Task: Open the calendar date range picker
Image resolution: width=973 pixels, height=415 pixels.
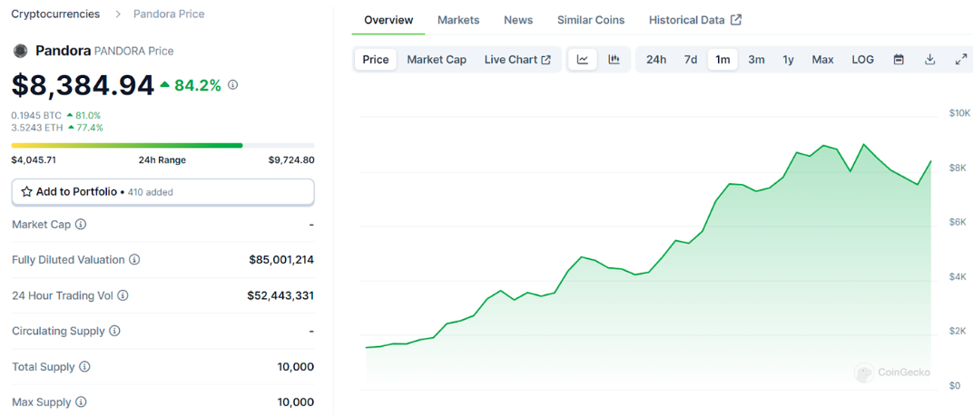Action: pos(899,60)
